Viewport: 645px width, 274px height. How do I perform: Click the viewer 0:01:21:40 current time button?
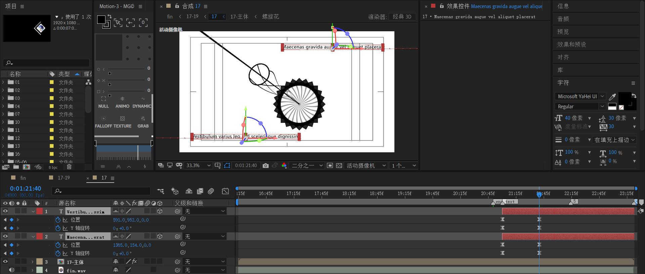pyautogui.click(x=246, y=165)
